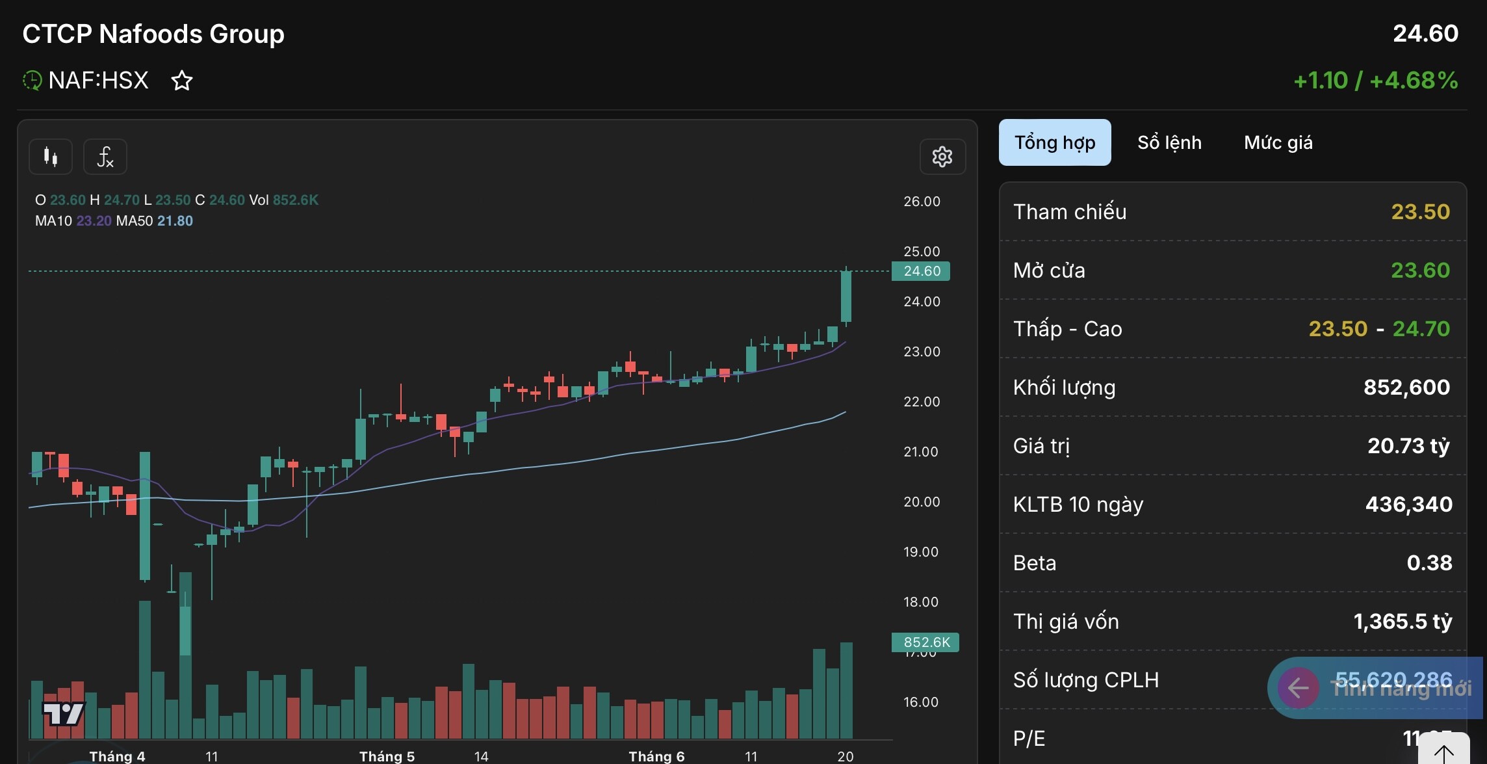1487x764 pixels.
Task: Click the latest tall green candlestick
Action: click(846, 296)
